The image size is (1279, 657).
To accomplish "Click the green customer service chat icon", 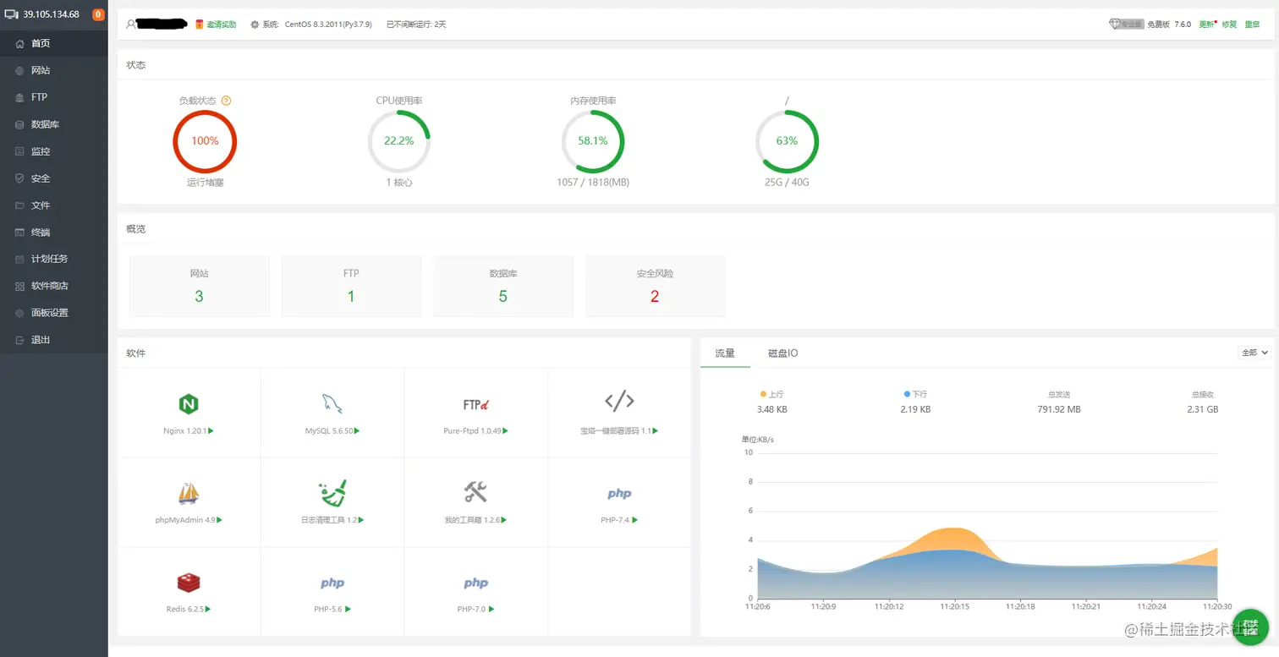I will pos(1250,627).
